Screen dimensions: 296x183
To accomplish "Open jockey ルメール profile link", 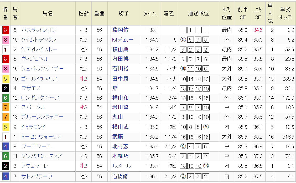I will tap(121, 166).
